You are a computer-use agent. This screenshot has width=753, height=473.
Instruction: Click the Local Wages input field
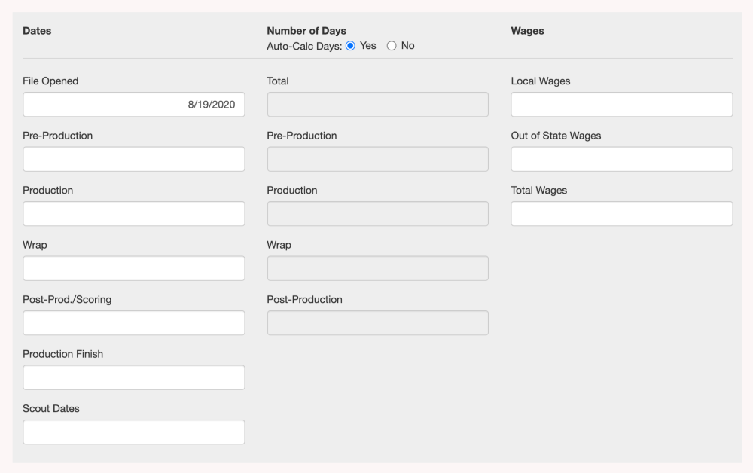pyautogui.click(x=621, y=105)
